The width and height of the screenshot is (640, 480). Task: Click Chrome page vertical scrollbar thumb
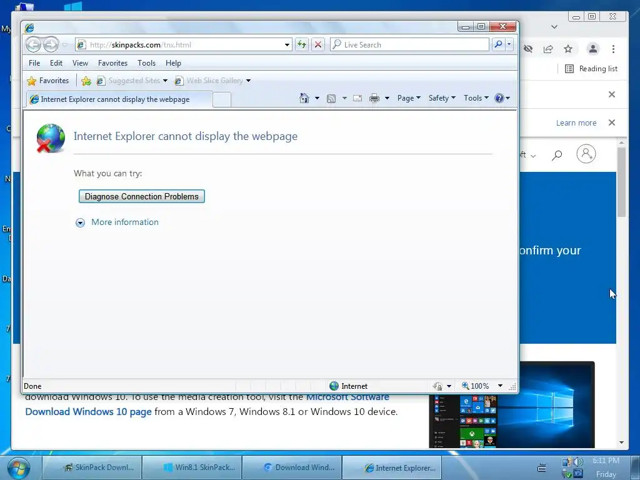tap(621, 182)
